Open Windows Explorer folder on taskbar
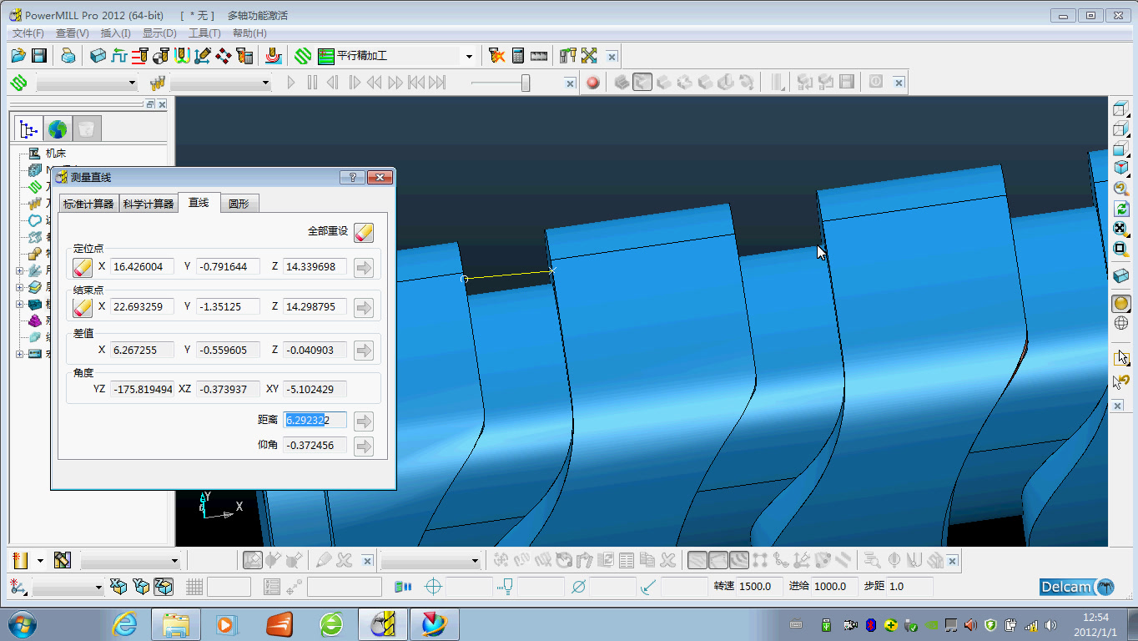The image size is (1138, 641). click(176, 623)
